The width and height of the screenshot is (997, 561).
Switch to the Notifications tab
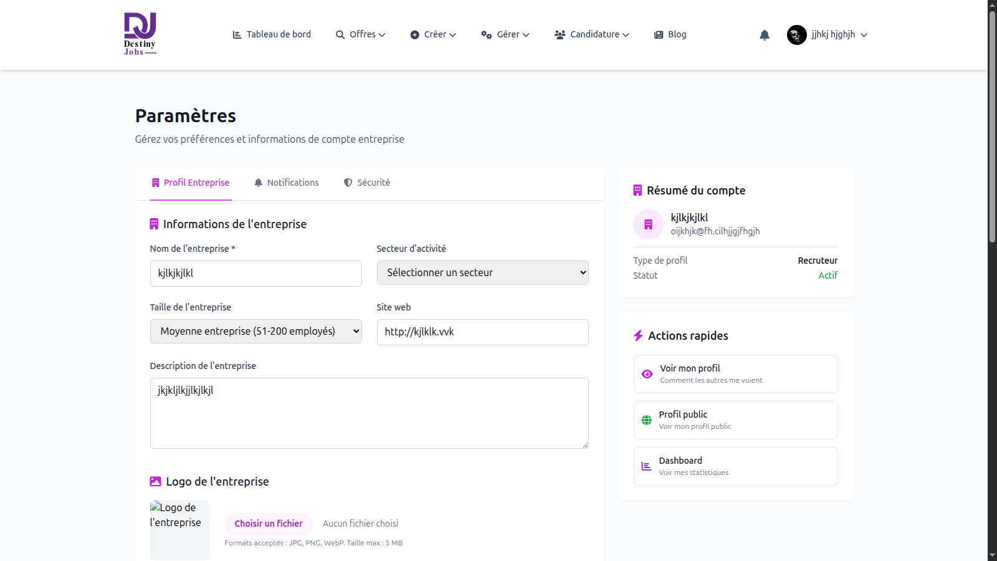(x=286, y=183)
